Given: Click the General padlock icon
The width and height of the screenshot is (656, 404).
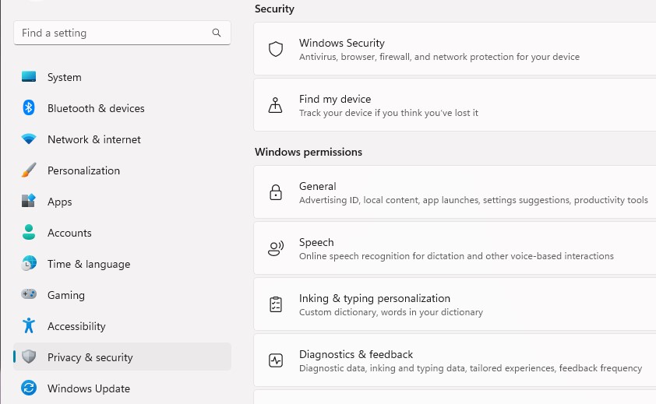Looking at the screenshot, I should (x=276, y=192).
